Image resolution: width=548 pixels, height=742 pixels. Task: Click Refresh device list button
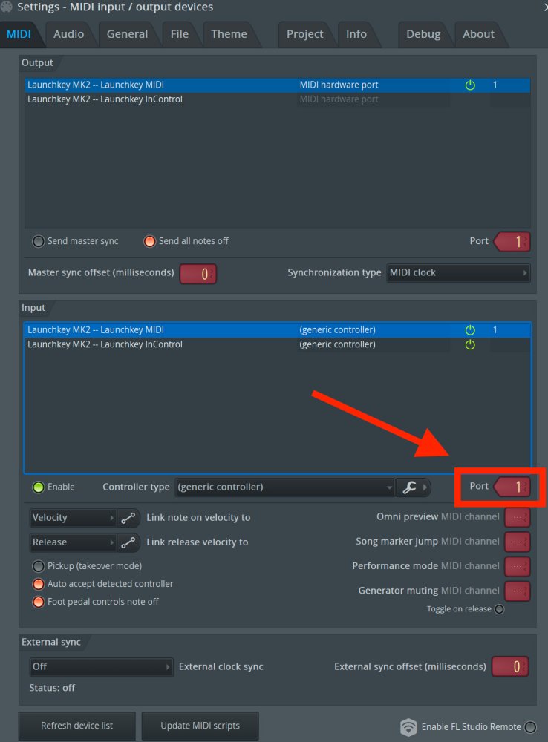[76, 726]
